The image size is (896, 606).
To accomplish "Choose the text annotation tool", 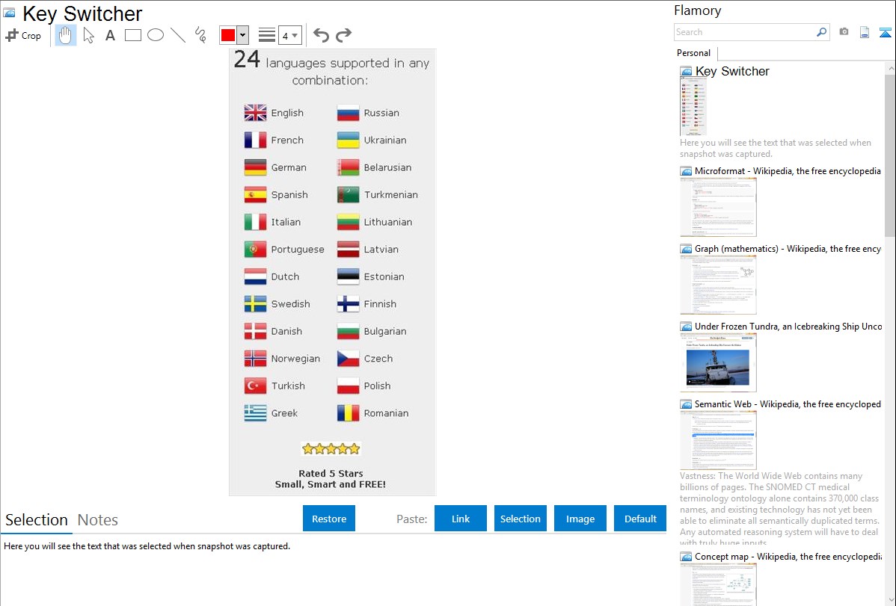I will (x=110, y=35).
